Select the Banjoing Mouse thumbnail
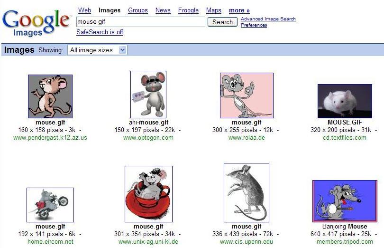Image resolution: width=384 pixels, height=248 pixels. 345,201
